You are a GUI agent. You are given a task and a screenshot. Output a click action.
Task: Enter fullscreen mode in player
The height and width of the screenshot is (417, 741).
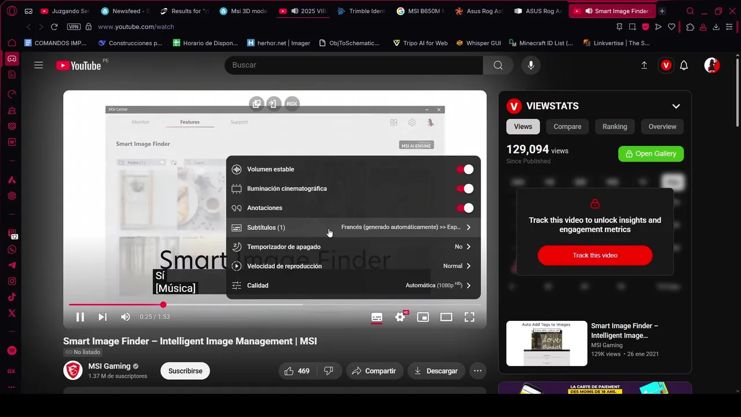469,317
